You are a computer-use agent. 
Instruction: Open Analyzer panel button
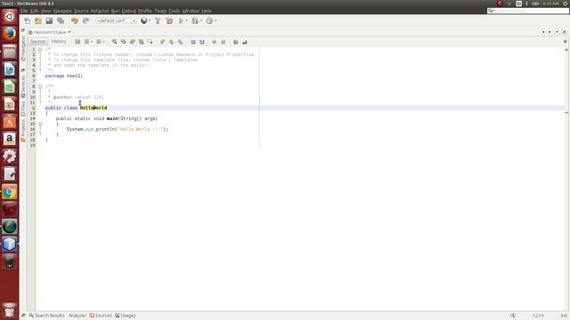coord(77,316)
